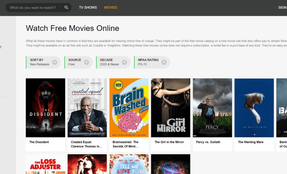Remove the Sort By New Releases filter
287x174 pixels.
click(54, 62)
